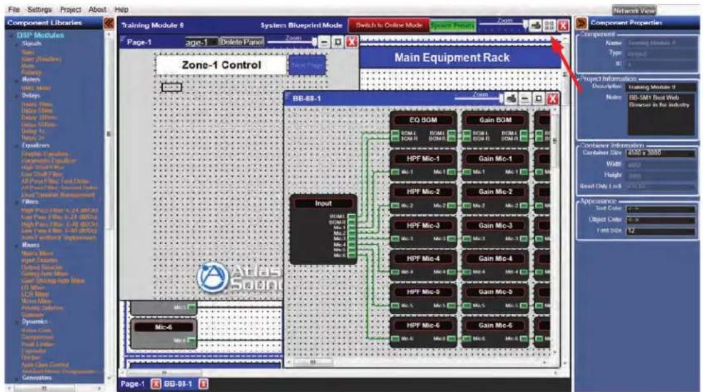Select the HPF Mic-6 module
This screenshot has height=392, width=703.
(x=423, y=332)
